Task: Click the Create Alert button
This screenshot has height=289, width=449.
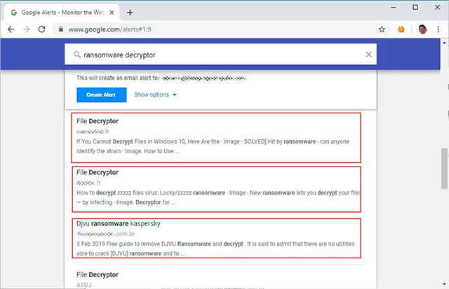Action: pyautogui.click(x=101, y=94)
